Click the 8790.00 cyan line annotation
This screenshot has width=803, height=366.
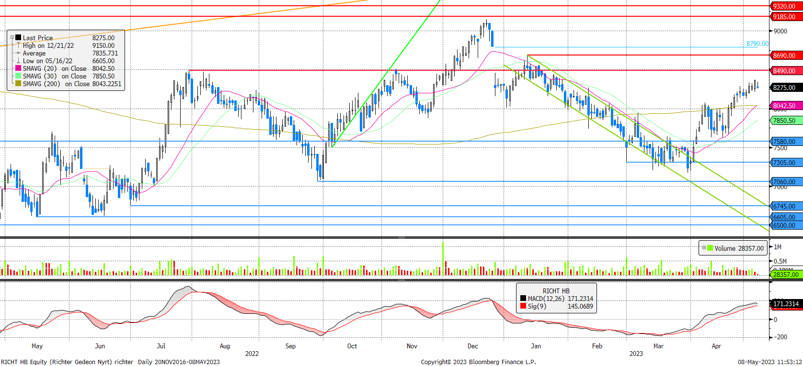coord(757,44)
